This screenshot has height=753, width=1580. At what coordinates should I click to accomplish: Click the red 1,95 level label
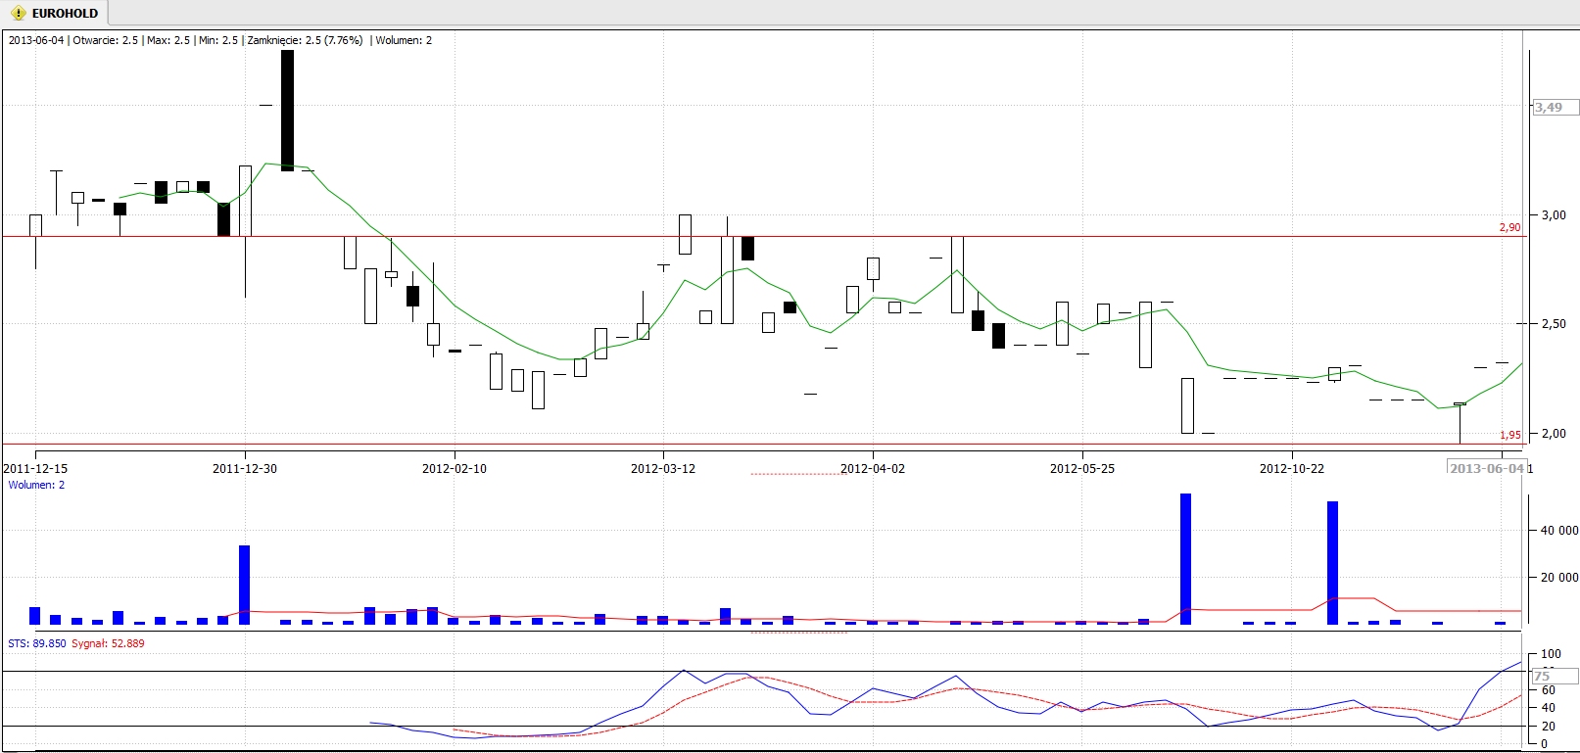click(1509, 435)
